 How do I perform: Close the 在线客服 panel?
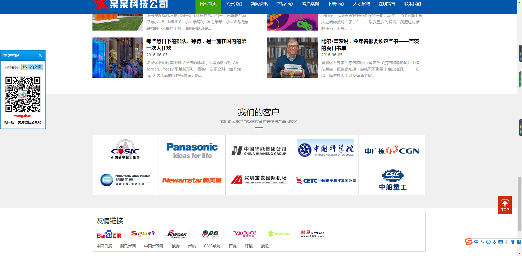click(x=40, y=56)
